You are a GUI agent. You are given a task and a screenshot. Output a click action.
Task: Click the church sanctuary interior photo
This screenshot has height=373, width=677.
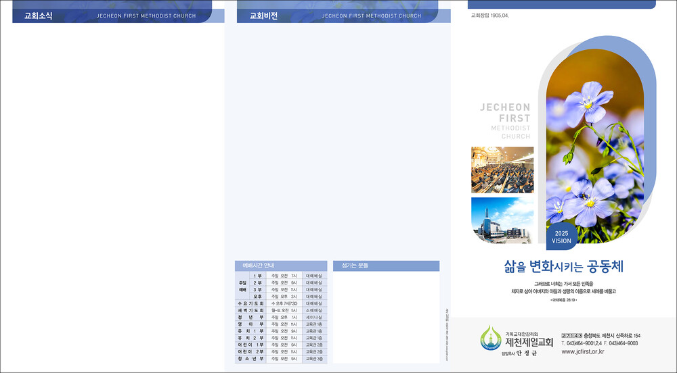[502, 170]
